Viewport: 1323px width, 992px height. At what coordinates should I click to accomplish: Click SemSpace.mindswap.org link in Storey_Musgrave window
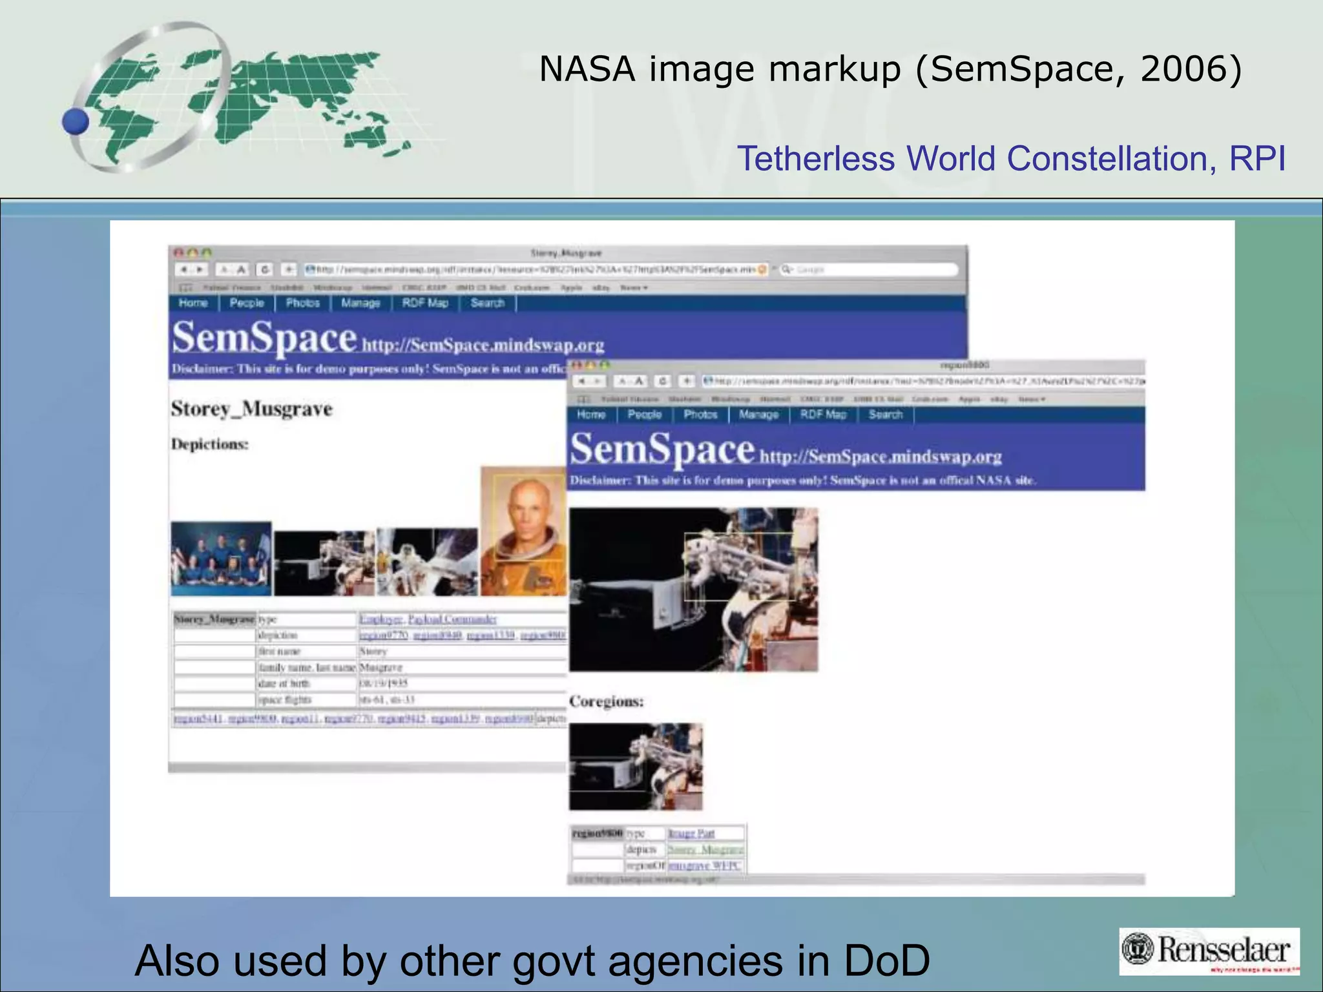click(483, 345)
